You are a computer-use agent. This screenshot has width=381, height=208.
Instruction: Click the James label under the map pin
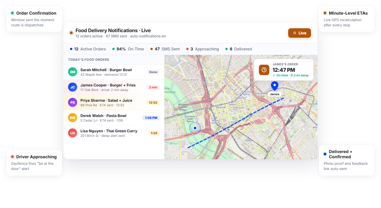coord(275,94)
